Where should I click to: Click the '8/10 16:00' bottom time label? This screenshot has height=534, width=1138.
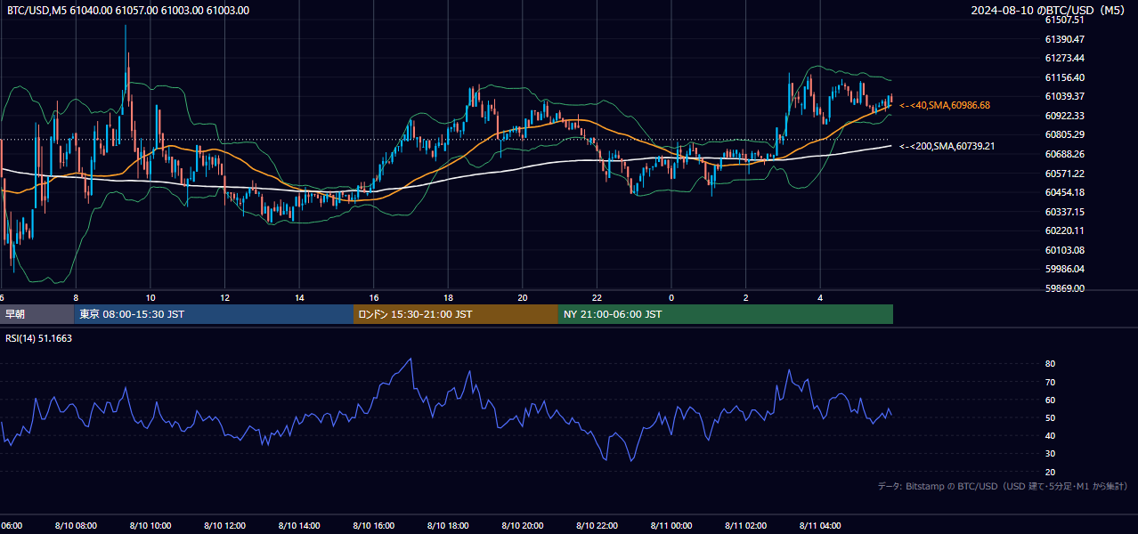(x=373, y=526)
